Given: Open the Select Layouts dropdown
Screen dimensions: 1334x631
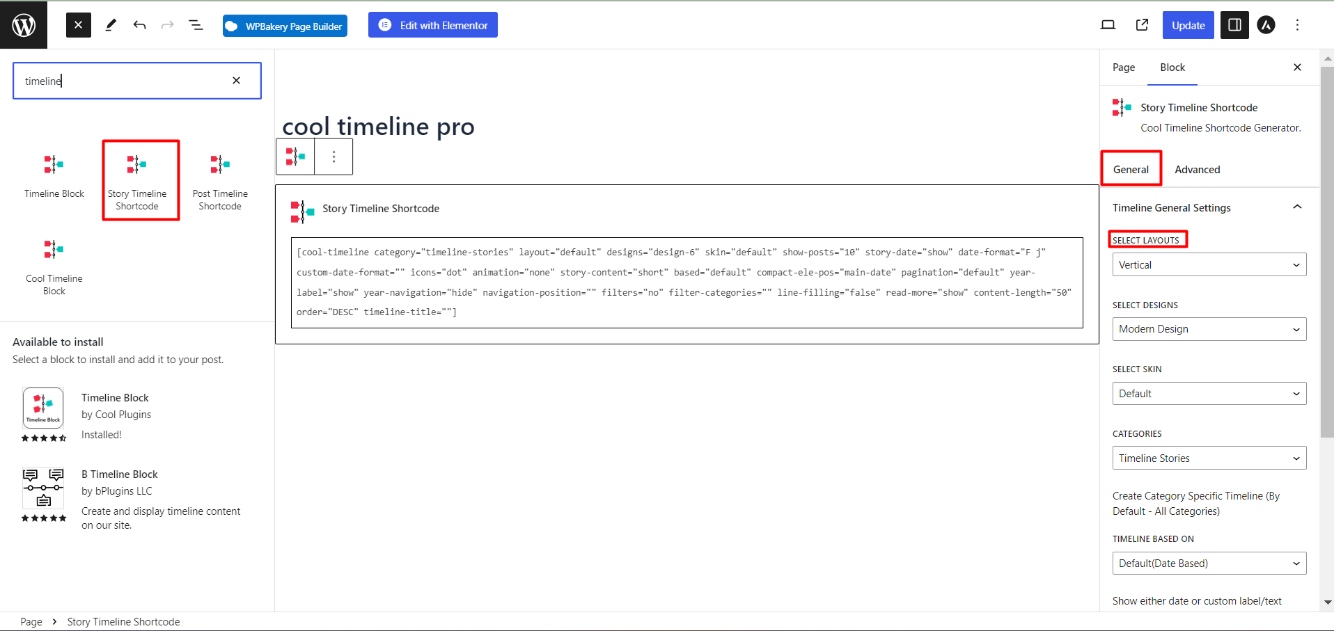Looking at the screenshot, I should tap(1209, 265).
